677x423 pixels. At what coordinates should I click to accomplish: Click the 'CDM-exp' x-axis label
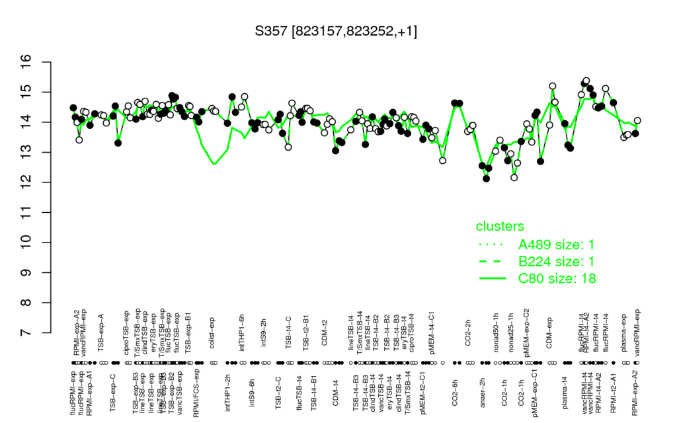click(x=550, y=333)
